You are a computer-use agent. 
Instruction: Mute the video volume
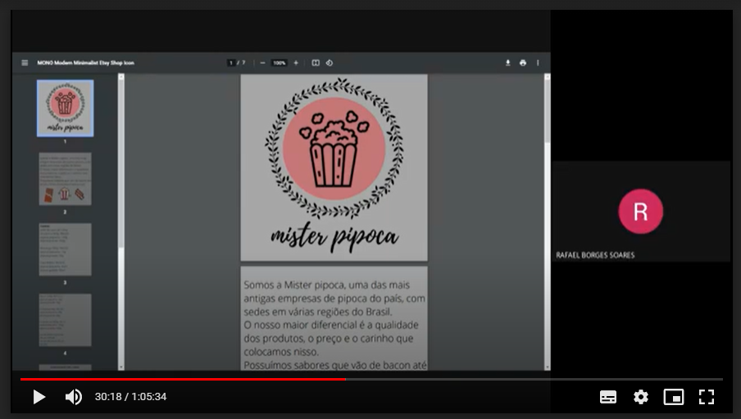pyautogui.click(x=73, y=397)
